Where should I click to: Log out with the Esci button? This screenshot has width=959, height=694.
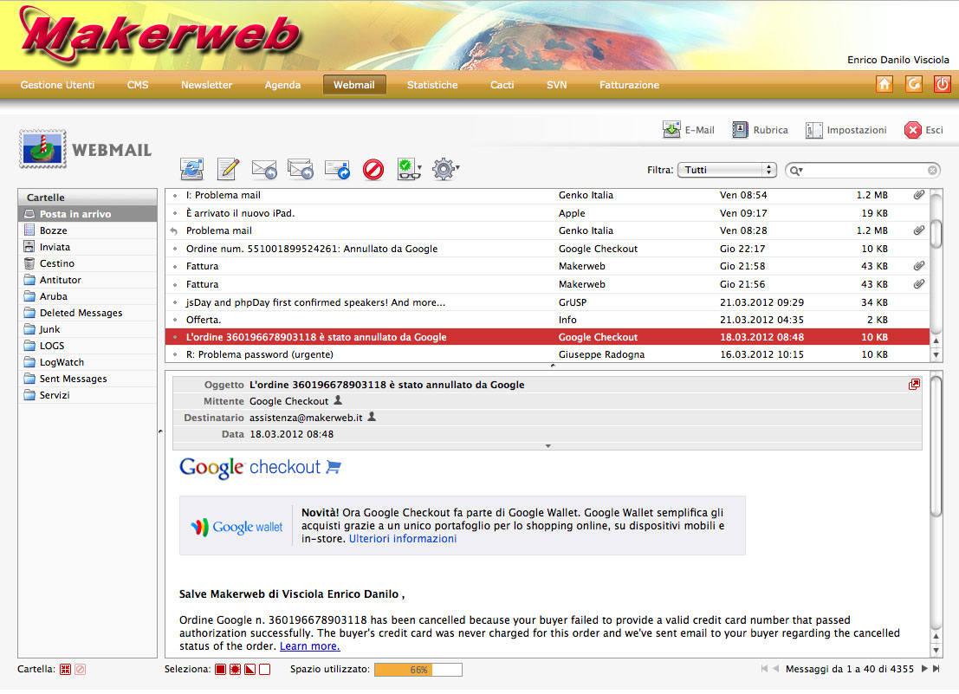click(923, 130)
